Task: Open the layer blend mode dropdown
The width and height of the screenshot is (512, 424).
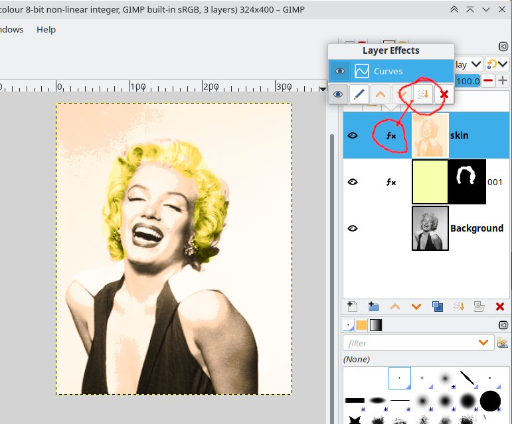Action: 469,64
